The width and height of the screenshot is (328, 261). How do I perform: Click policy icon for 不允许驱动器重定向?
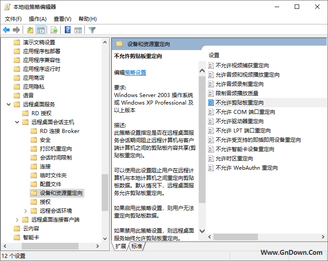211,121
